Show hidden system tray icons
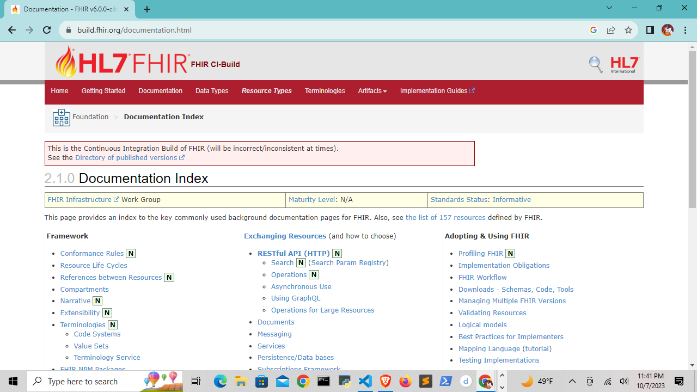The height and width of the screenshot is (392, 697). (572, 381)
